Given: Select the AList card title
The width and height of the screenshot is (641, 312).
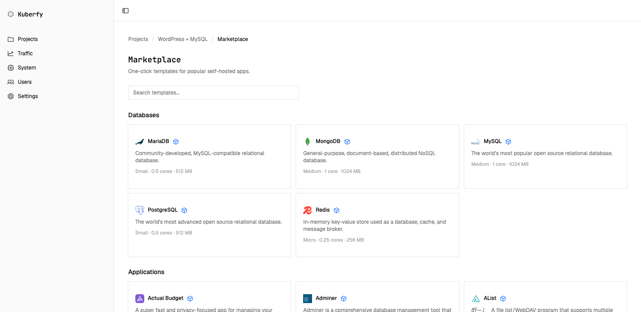Looking at the screenshot, I should click(490, 298).
